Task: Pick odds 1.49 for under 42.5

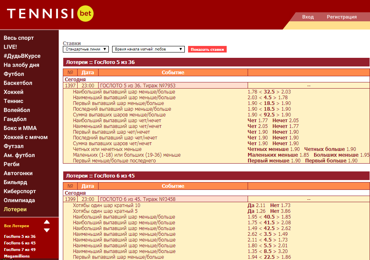Action: tap(252, 228)
